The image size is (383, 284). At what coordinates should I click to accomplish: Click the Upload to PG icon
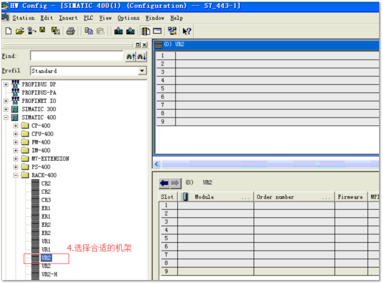130,31
